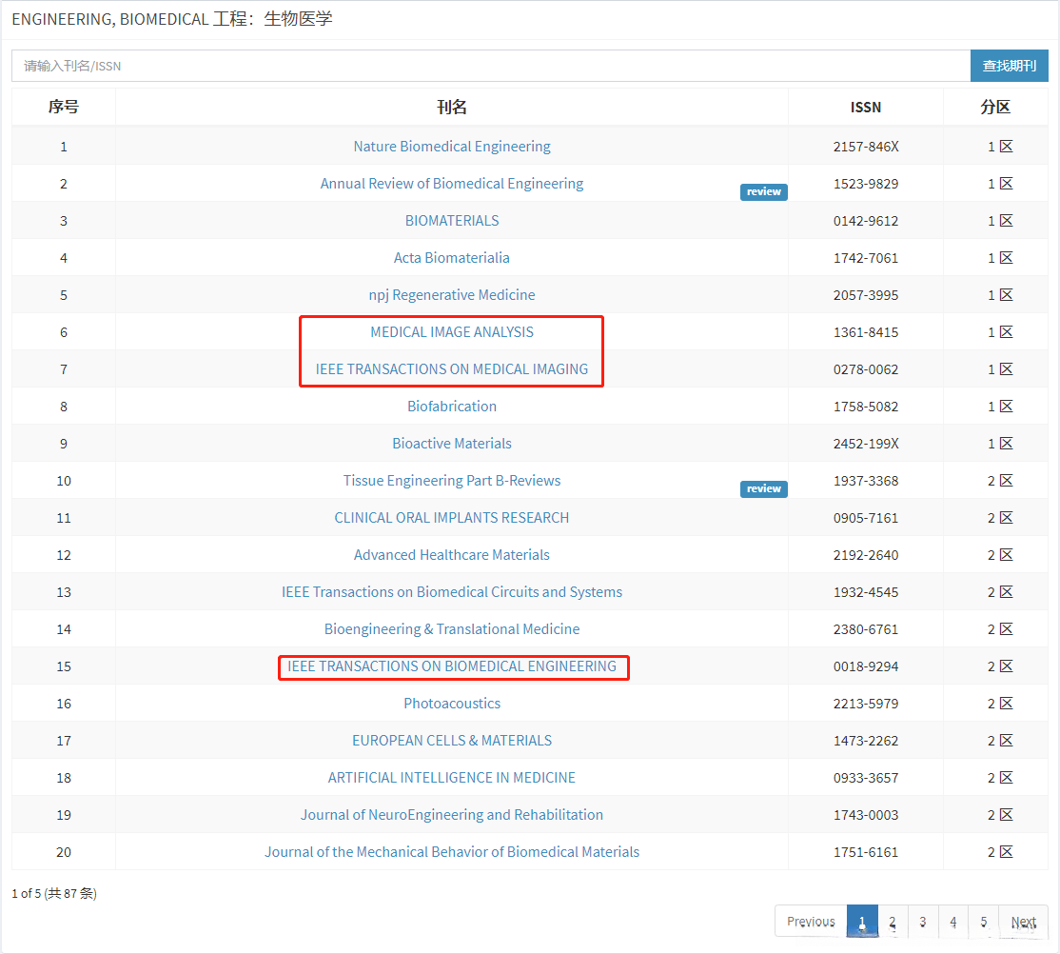Open the Acta Biomaterialia journal link
Screen dimensions: 1060x954
click(452, 258)
